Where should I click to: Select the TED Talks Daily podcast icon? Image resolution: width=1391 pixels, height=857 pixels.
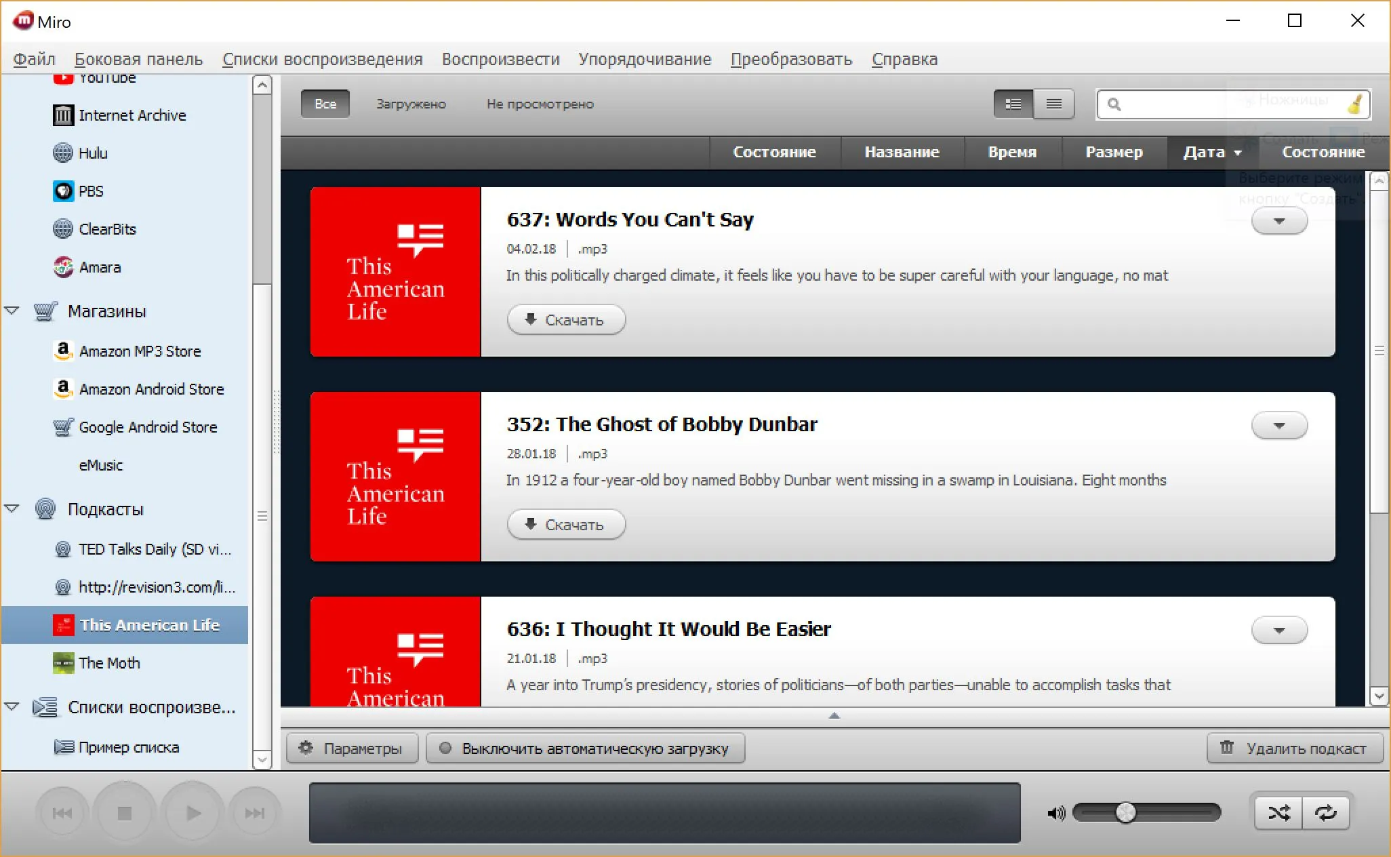coord(63,549)
